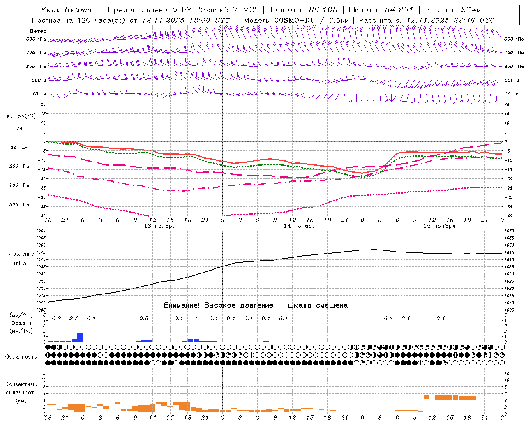
Task: Click the 15 ноября date label
Action: click(439, 226)
